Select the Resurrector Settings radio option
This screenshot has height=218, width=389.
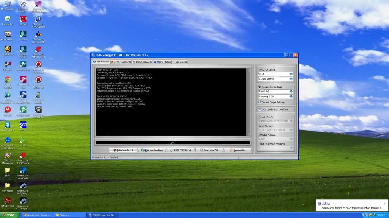260,87
